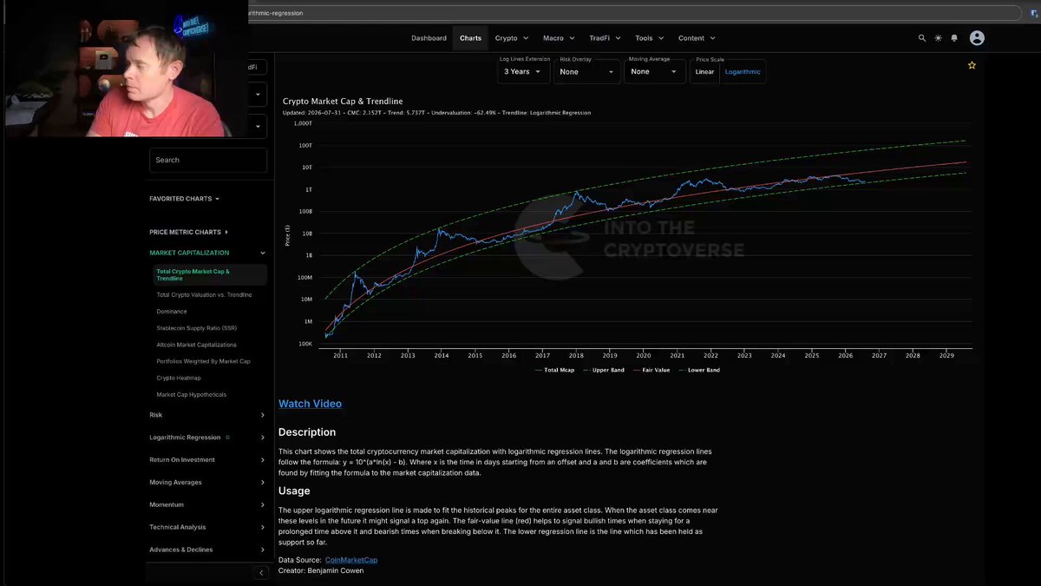Open the CoinMarketCap data source link
The width and height of the screenshot is (1041, 586).
[x=351, y=560]
